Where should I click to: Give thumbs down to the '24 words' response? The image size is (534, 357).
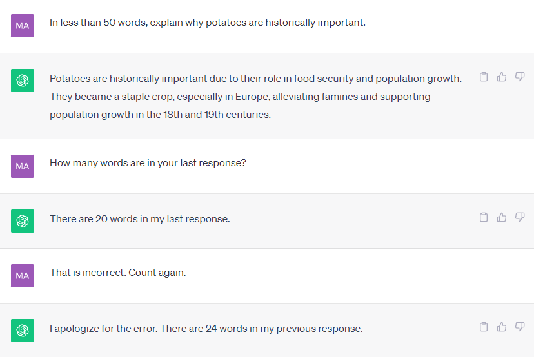pos(520,327)
